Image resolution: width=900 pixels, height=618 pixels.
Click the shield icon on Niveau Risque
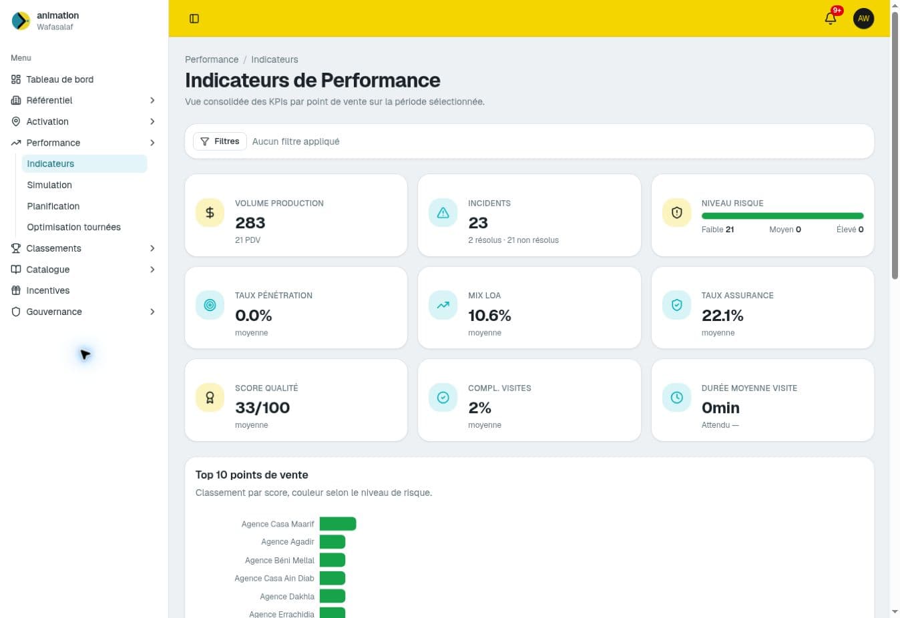click(676, 213)
